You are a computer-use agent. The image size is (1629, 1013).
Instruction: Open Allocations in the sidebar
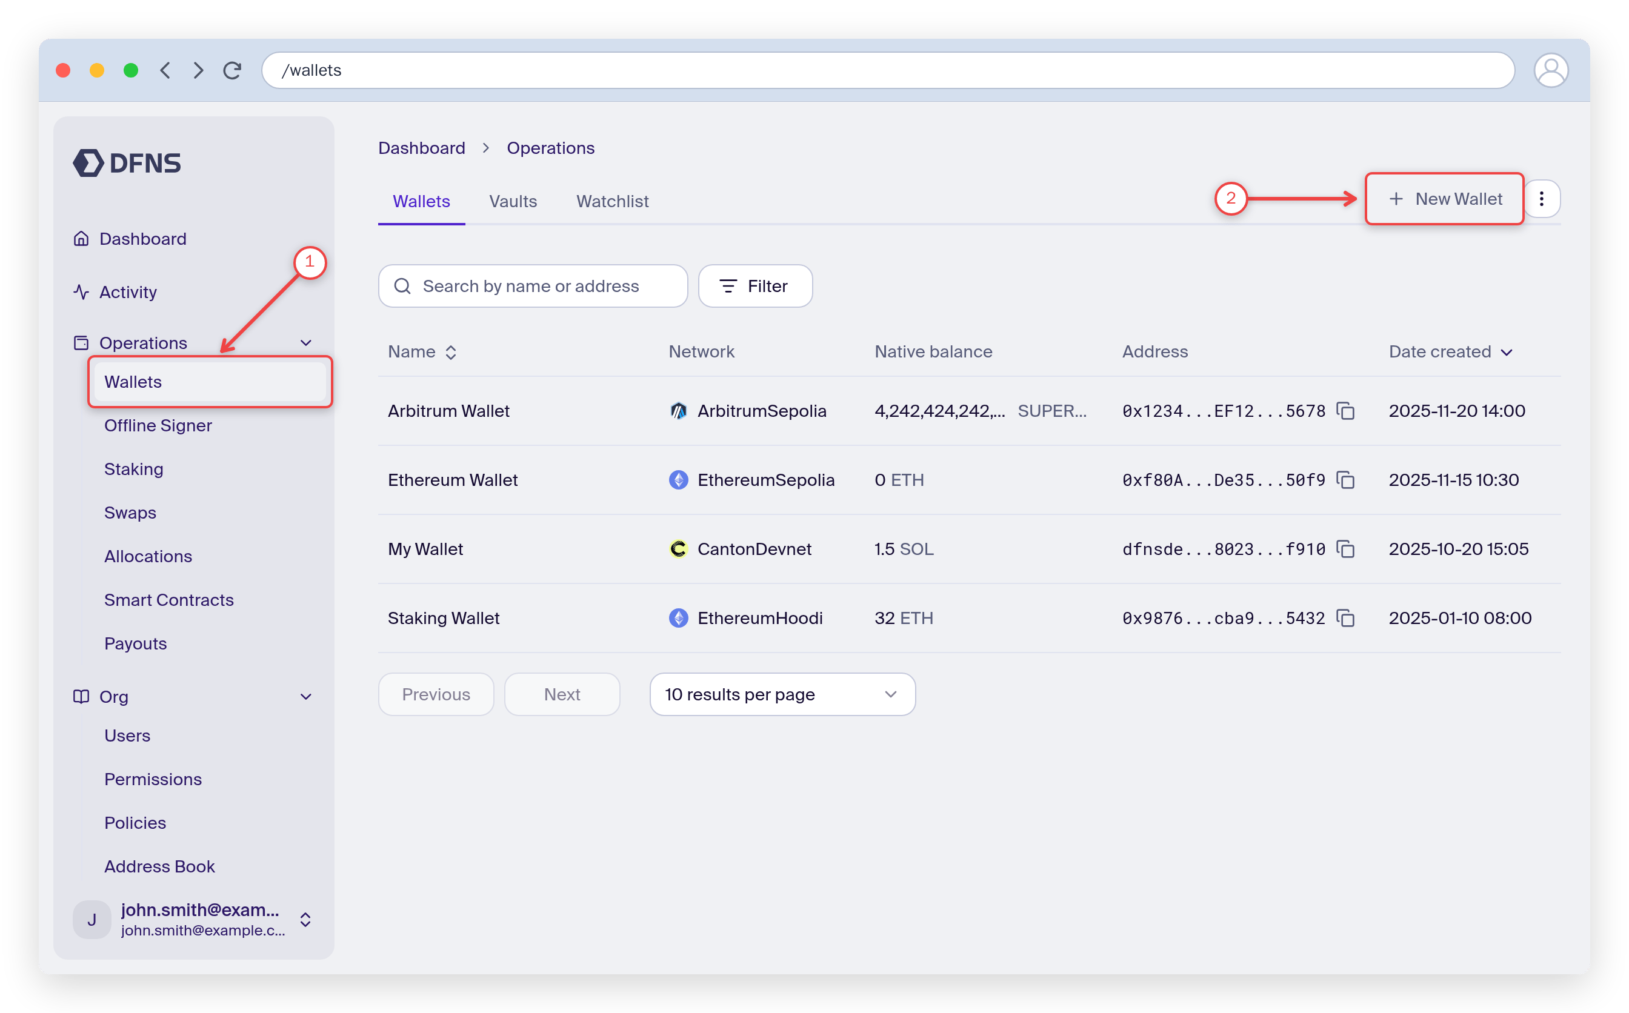point(148,556)
